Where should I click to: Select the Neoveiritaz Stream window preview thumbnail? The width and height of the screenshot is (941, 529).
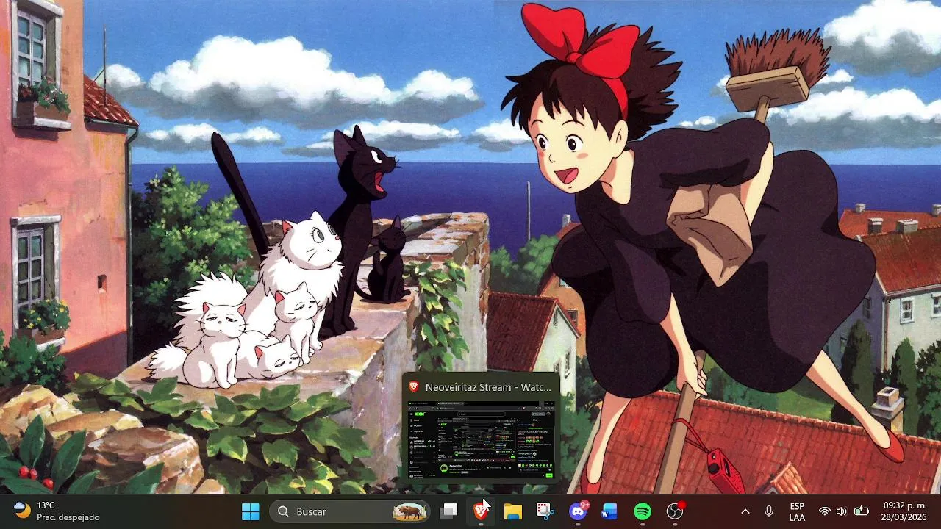[482, 439]
